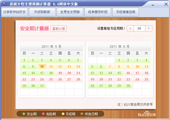Choose May 28 in the calendar
The width and height of the screenshot is (170, 120).
78,79
